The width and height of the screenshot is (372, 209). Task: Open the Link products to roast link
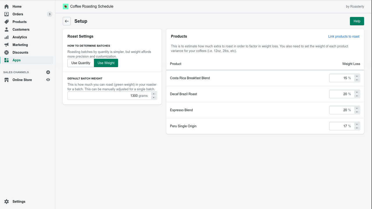pos(344,36)
